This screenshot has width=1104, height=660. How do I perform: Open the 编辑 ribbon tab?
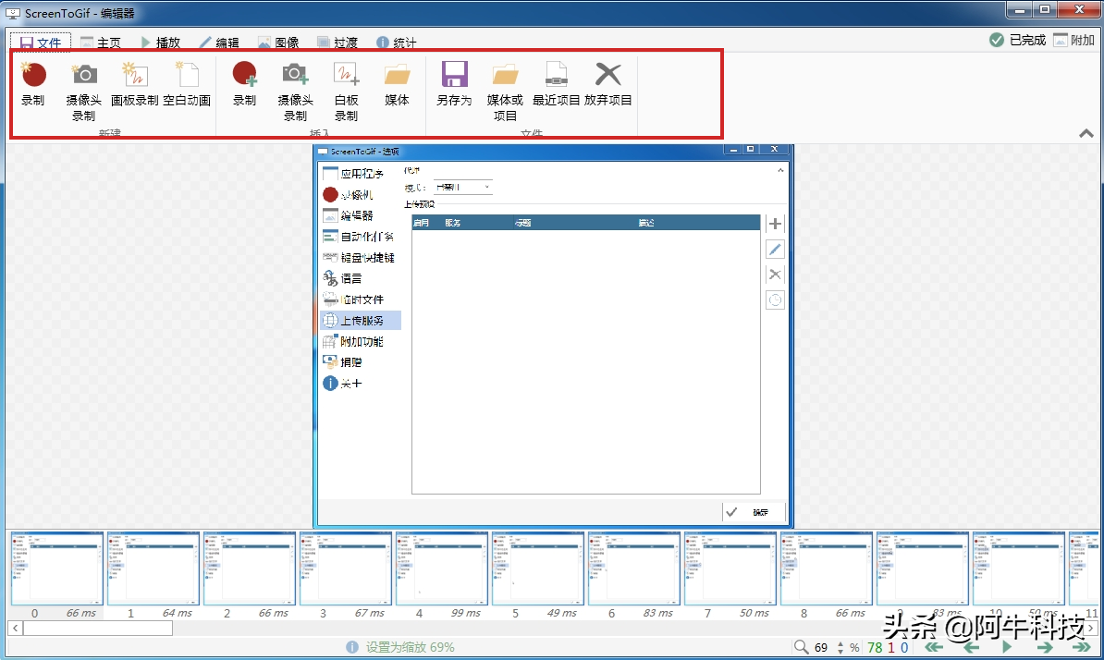[219, 43]
